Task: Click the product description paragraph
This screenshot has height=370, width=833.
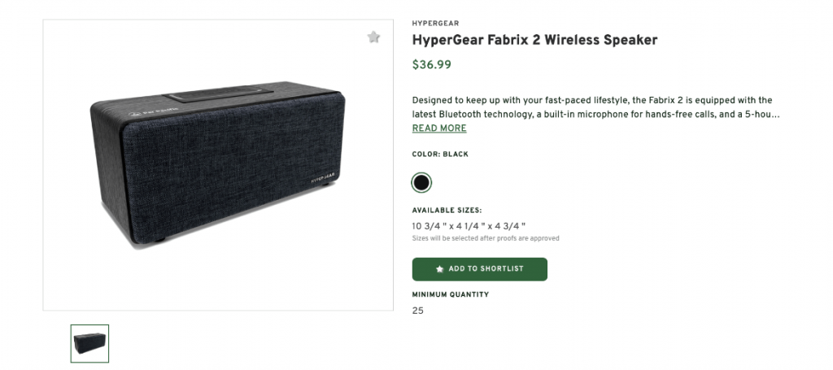Action: [x=595, y=107]
